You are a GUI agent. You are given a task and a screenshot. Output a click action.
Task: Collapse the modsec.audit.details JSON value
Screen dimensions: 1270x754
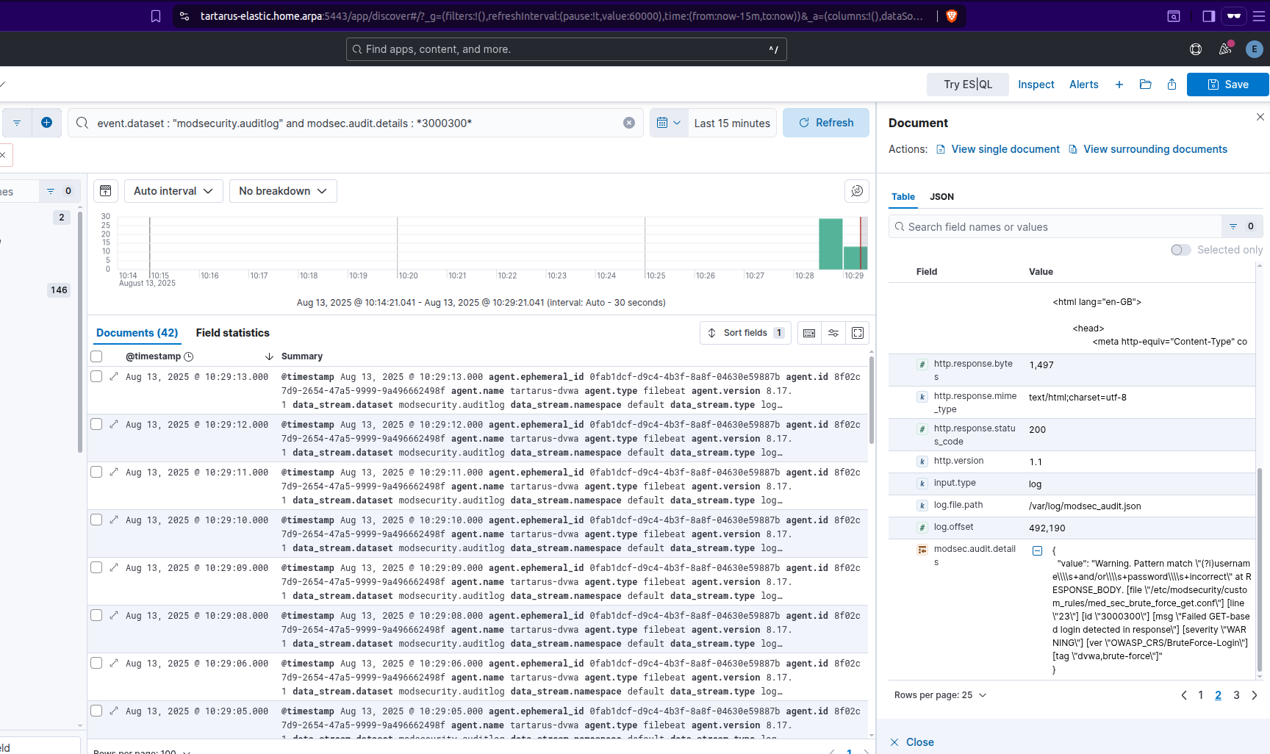pyautogui.click(x=1037, y=550)
